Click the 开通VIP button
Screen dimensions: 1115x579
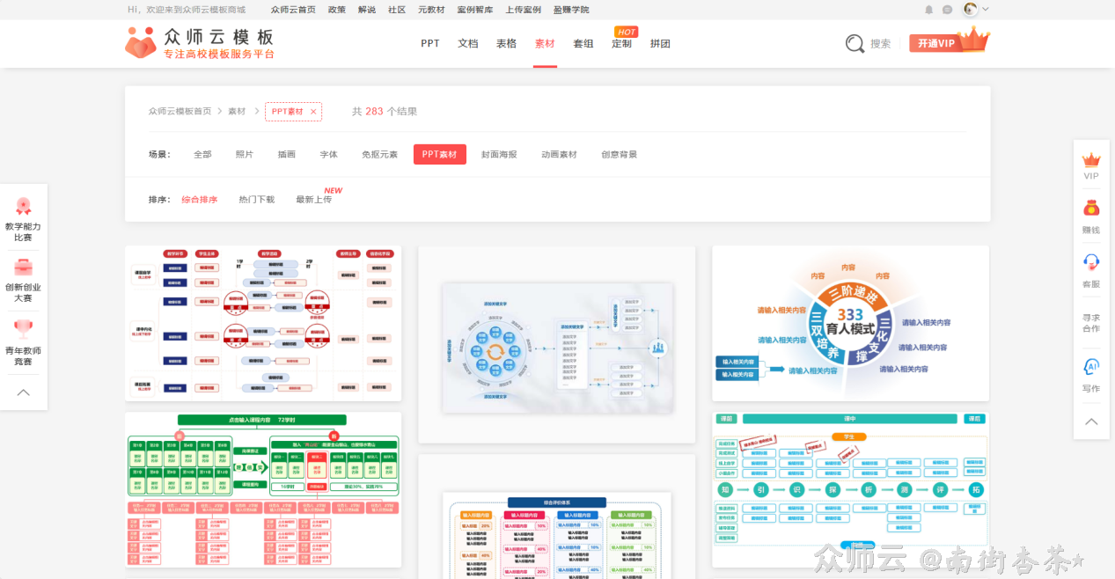click(936, 43)
